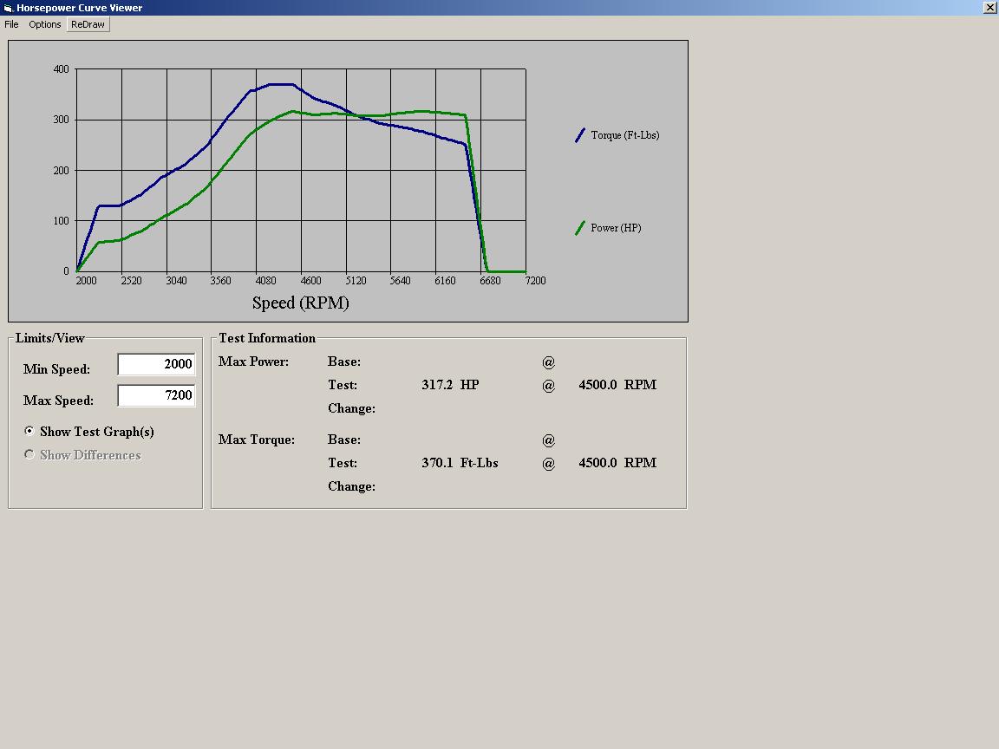Close the Horsepower Curve Viewer window

click(990, 8)
